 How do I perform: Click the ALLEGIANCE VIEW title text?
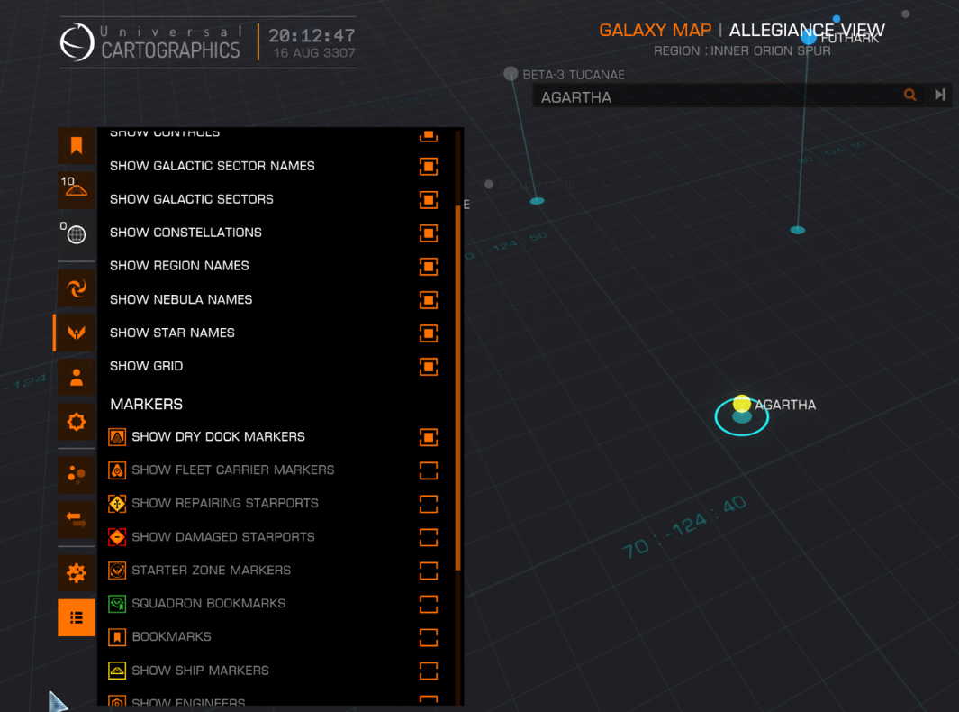[x=807, y=30]
